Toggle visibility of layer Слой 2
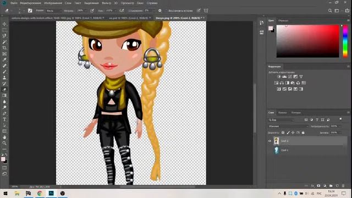 point(270,141)
